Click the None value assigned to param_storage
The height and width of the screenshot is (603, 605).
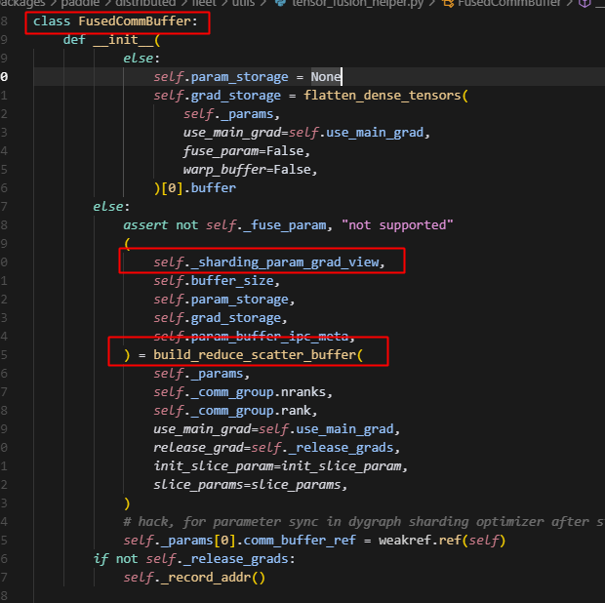point(326,76)
